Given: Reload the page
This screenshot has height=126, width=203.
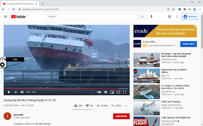Looking at the screenshot, I should (x=13, y=9).
